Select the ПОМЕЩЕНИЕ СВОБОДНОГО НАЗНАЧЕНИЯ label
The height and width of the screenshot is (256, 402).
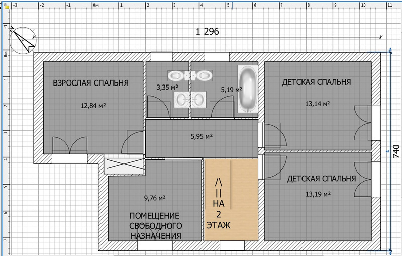pos(156,226)
